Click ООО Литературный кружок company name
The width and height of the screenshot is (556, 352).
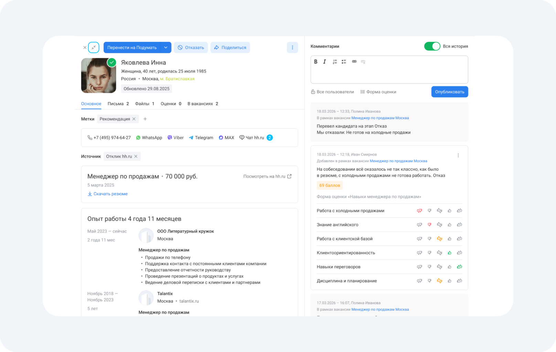(x=185, y=231)
